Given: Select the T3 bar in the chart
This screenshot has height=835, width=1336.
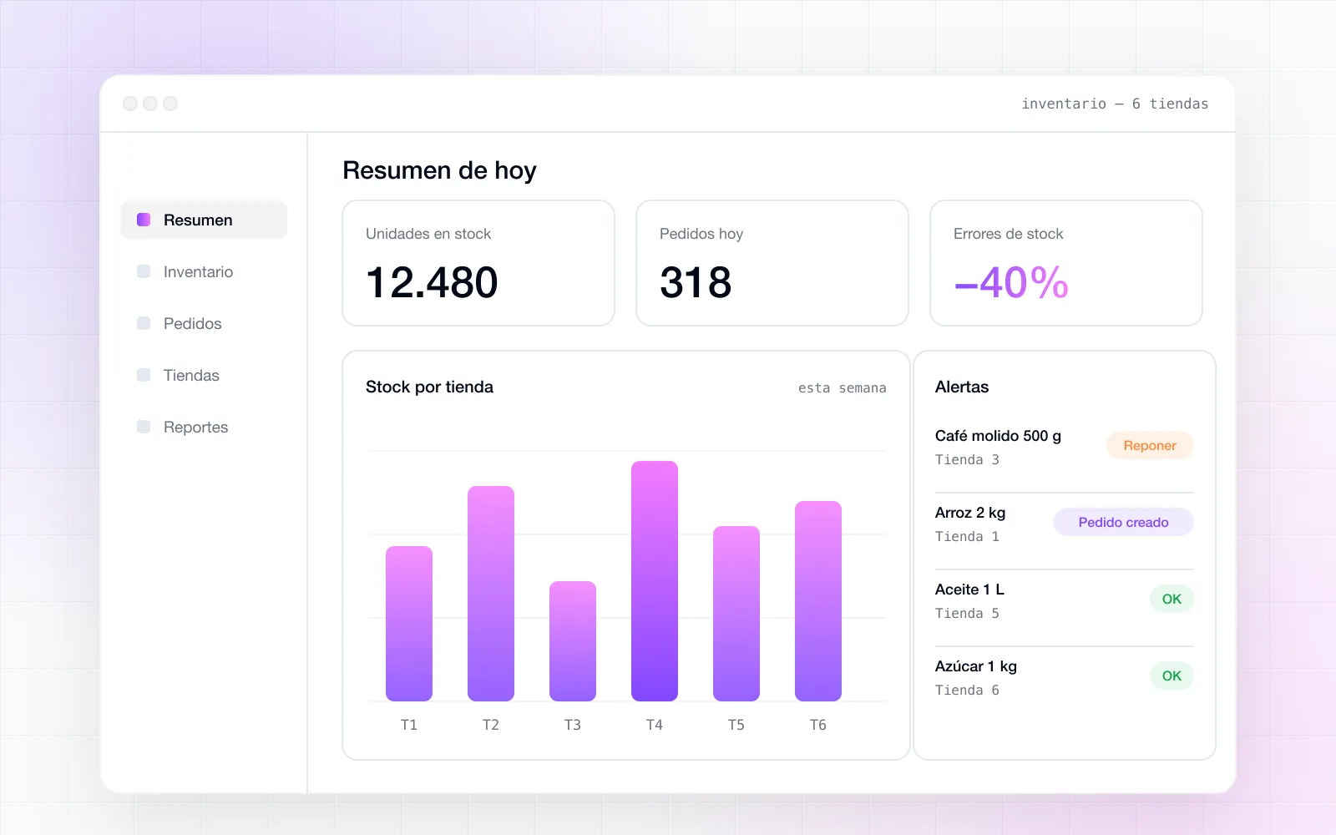Looking at the screenshot, I should click(573, 641).
